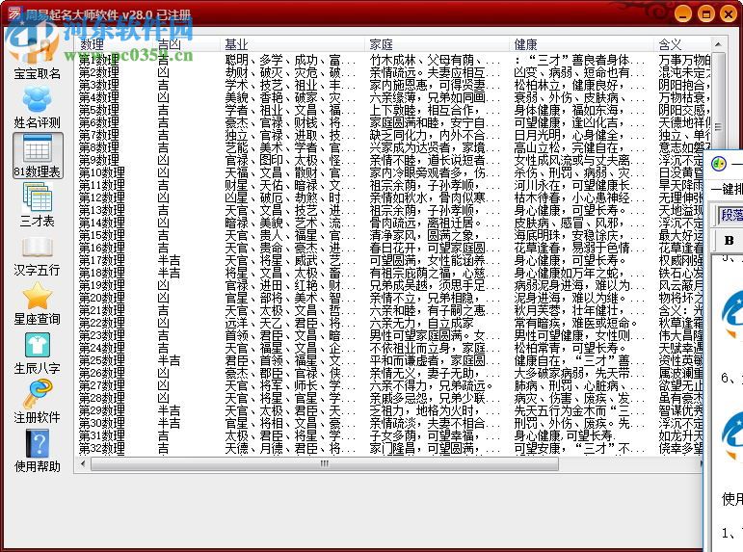Click Bold button in side window
This screenshot has width=743, height=552.
(x=729, y=240)
